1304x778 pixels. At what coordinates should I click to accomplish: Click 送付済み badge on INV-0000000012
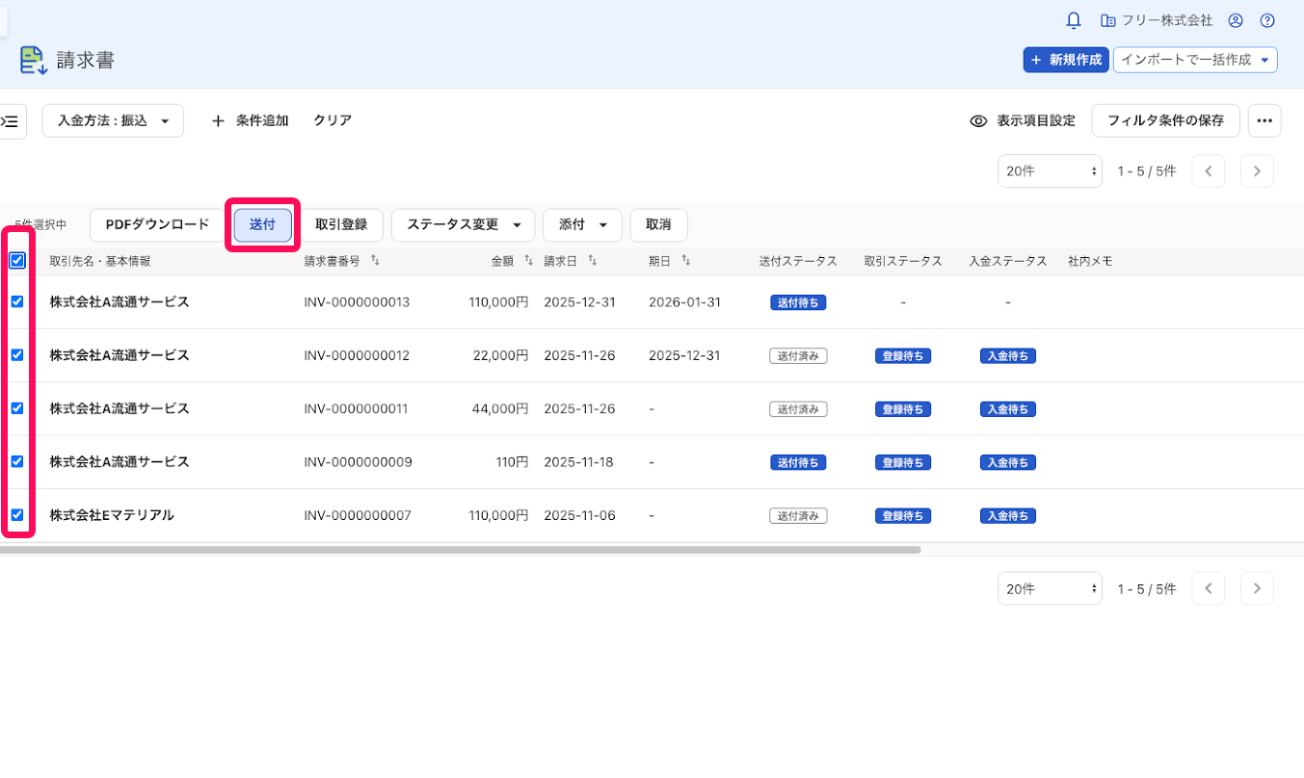pos(798,355)
